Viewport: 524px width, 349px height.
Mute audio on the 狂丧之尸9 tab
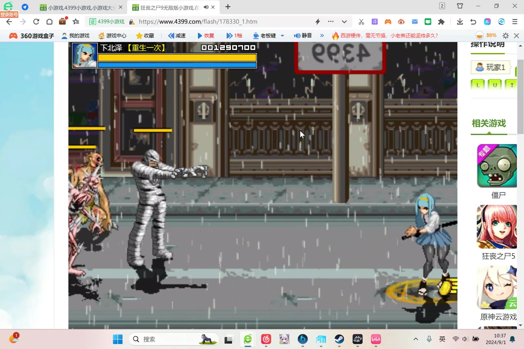tap(206, 7)
